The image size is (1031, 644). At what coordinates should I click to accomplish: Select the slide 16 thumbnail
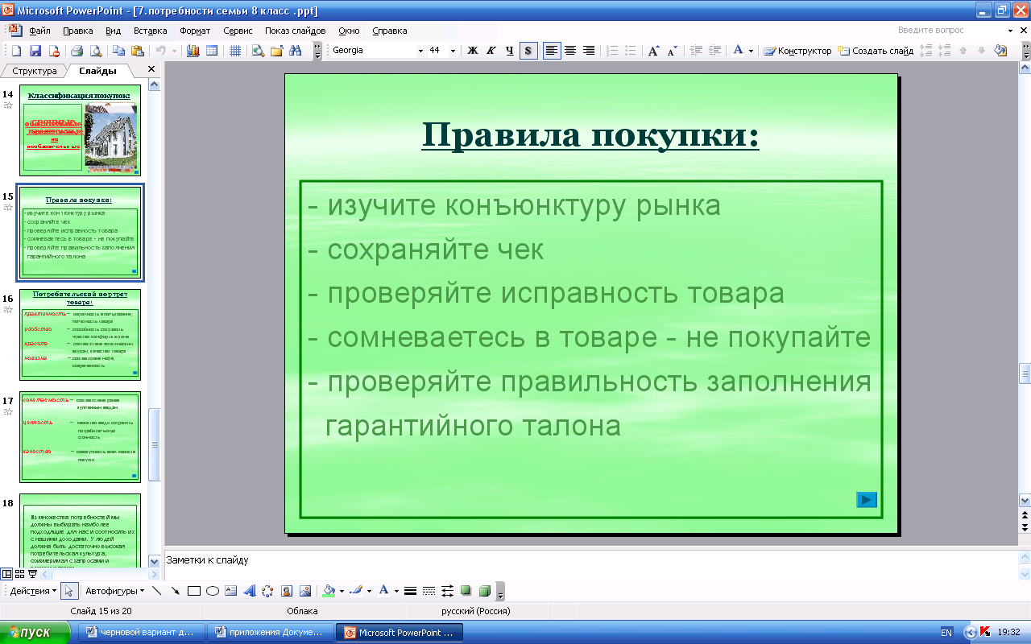point(80,334)
